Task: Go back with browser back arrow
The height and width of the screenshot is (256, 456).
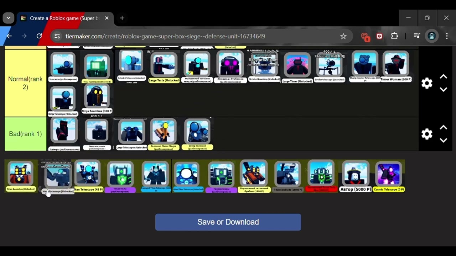Action: pyautogui.click(x=9, y=36)
